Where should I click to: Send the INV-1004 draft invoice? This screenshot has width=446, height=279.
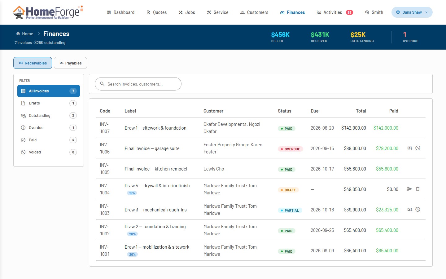(x=409, y=189)
